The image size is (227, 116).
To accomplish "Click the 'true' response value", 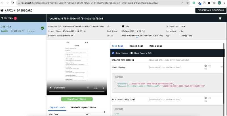I will (x=117, y=114).
